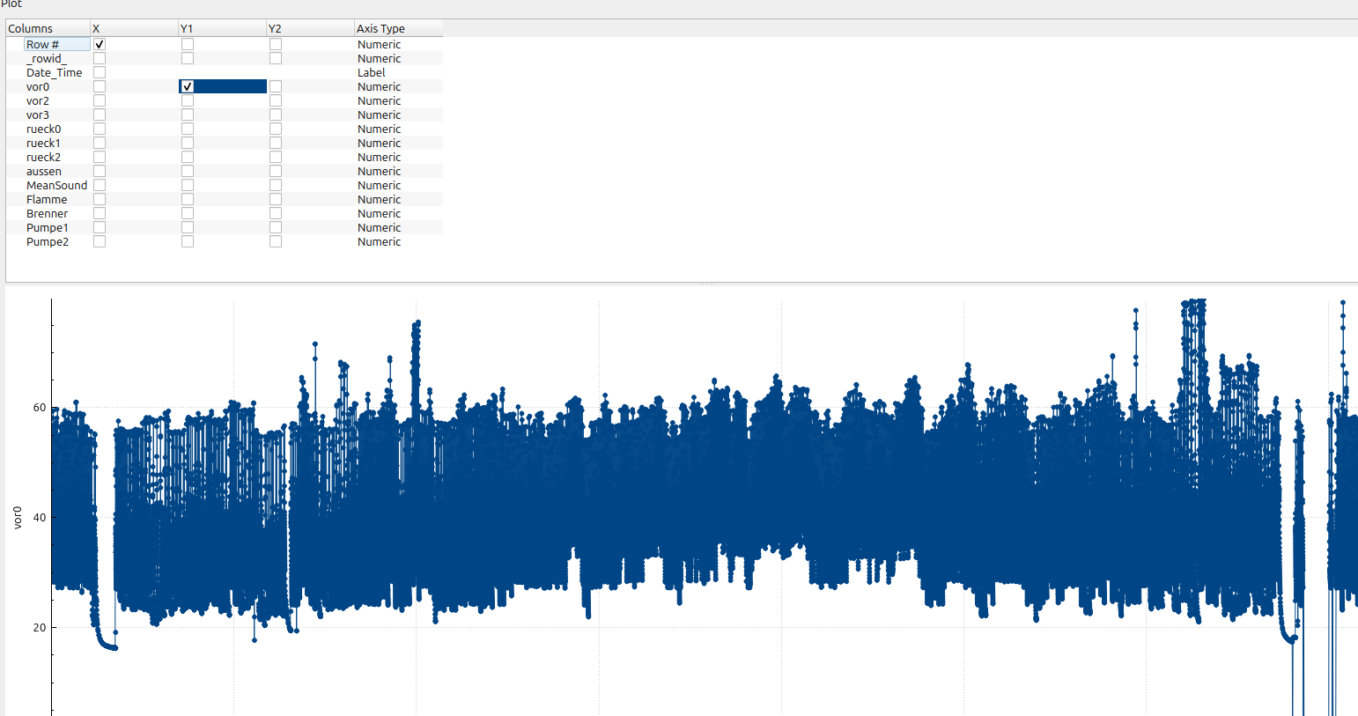1358x716 pixels.
Task: Click the splitter handle above the plot
Action: point(706,284)
